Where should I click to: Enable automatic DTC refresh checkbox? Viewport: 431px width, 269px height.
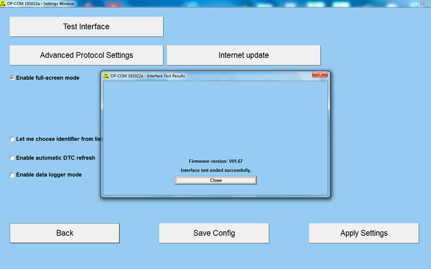tap(12, 158)
